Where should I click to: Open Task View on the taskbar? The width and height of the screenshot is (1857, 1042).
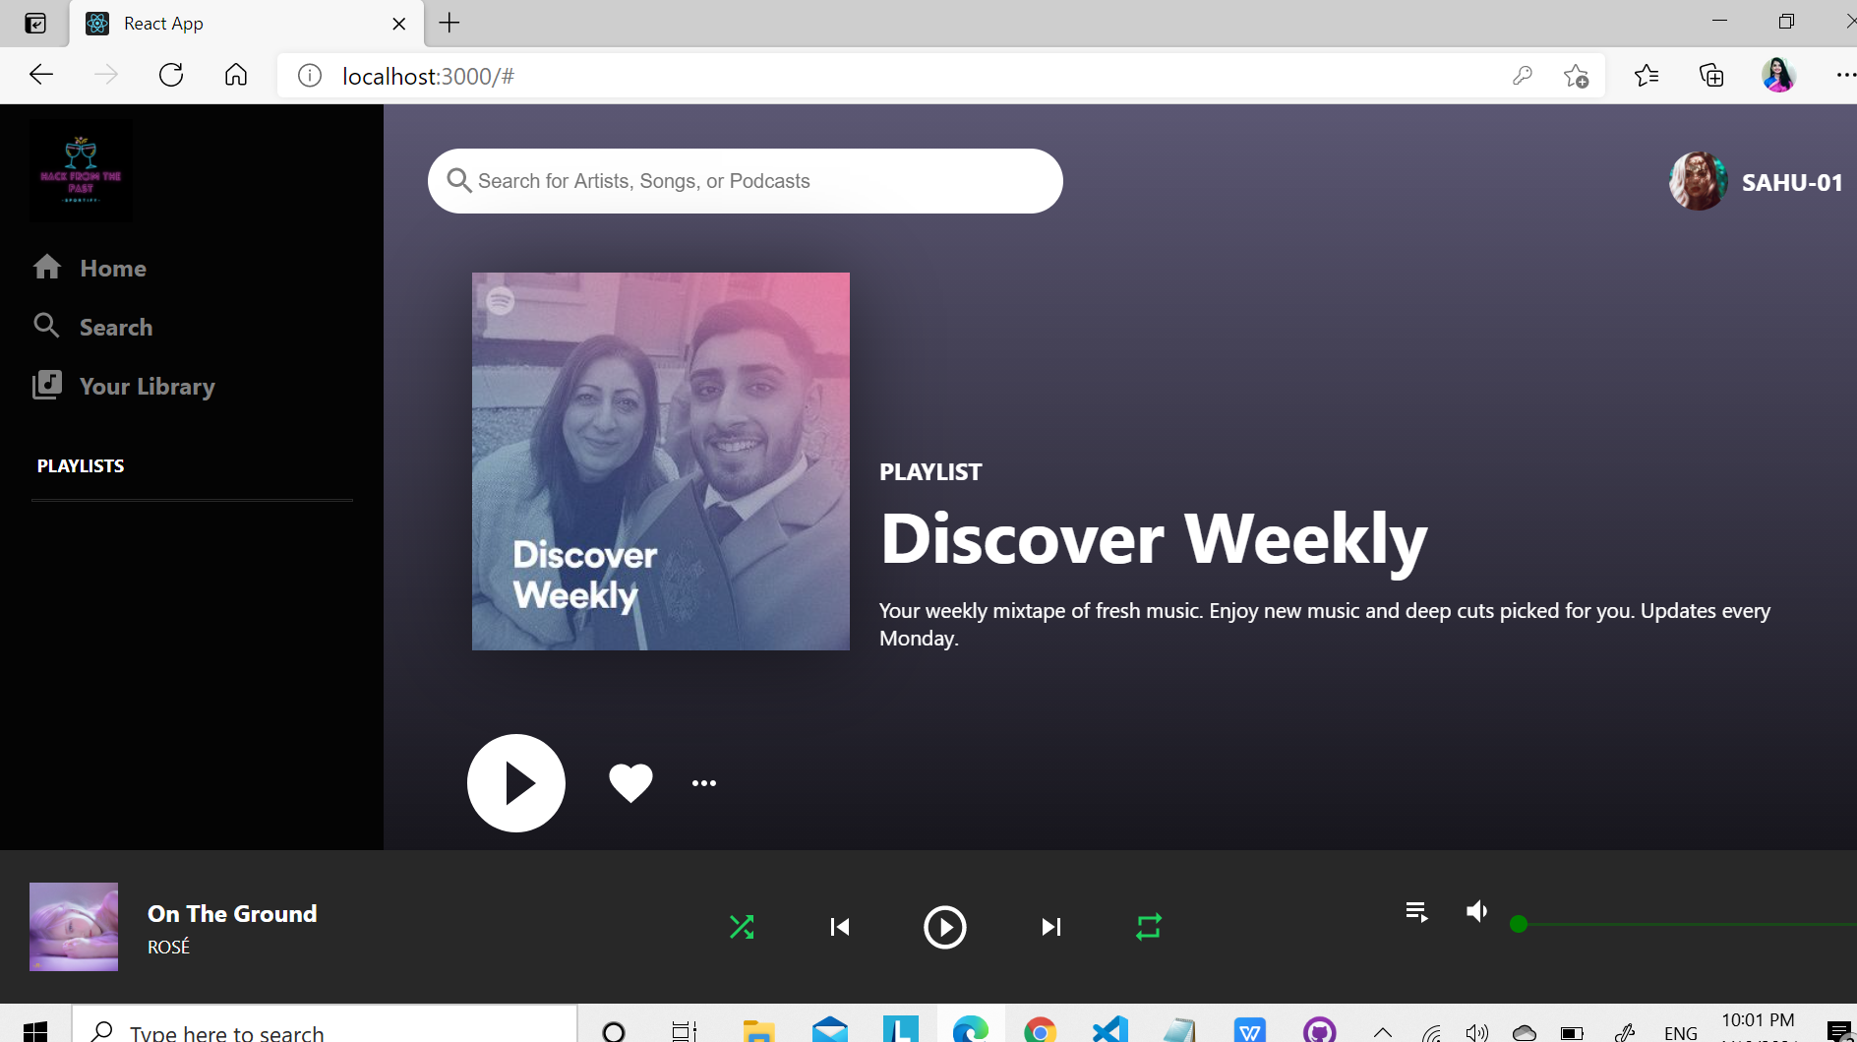pyautogui.click(x=684, y=1030)
